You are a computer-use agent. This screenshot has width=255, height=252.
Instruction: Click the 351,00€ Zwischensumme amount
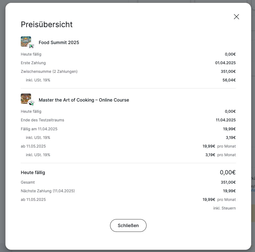(228, 72)
